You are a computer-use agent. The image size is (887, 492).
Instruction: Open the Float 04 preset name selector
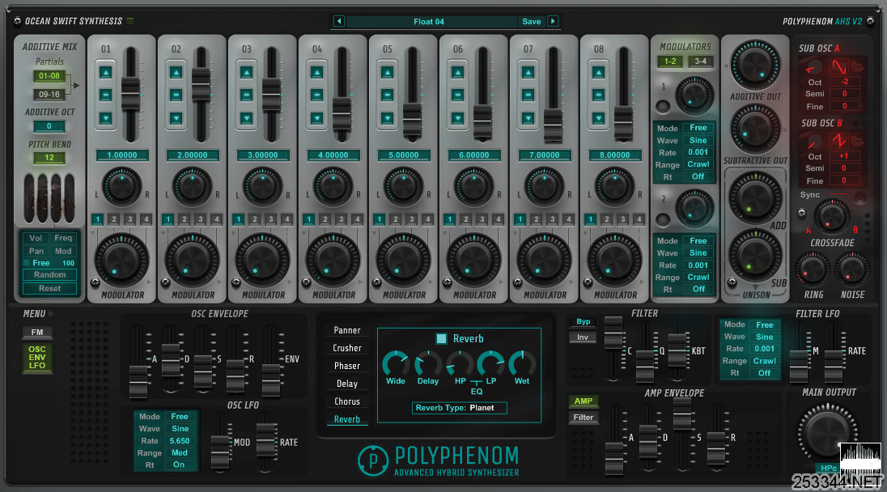pyautogui.click(x=430, y=22)
